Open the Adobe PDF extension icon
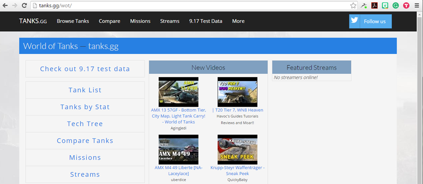Viewport: 423px width, 184px height. tap(374, 5)
